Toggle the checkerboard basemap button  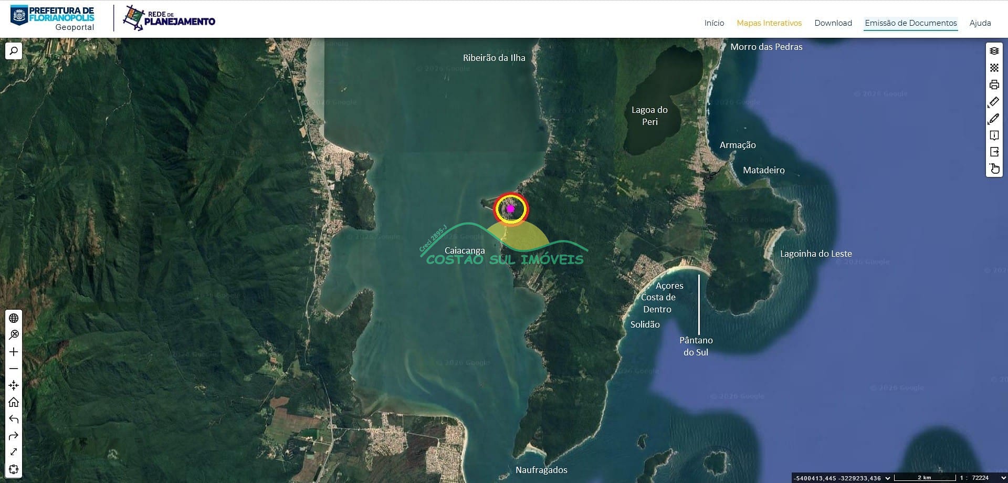coord(994,68)
